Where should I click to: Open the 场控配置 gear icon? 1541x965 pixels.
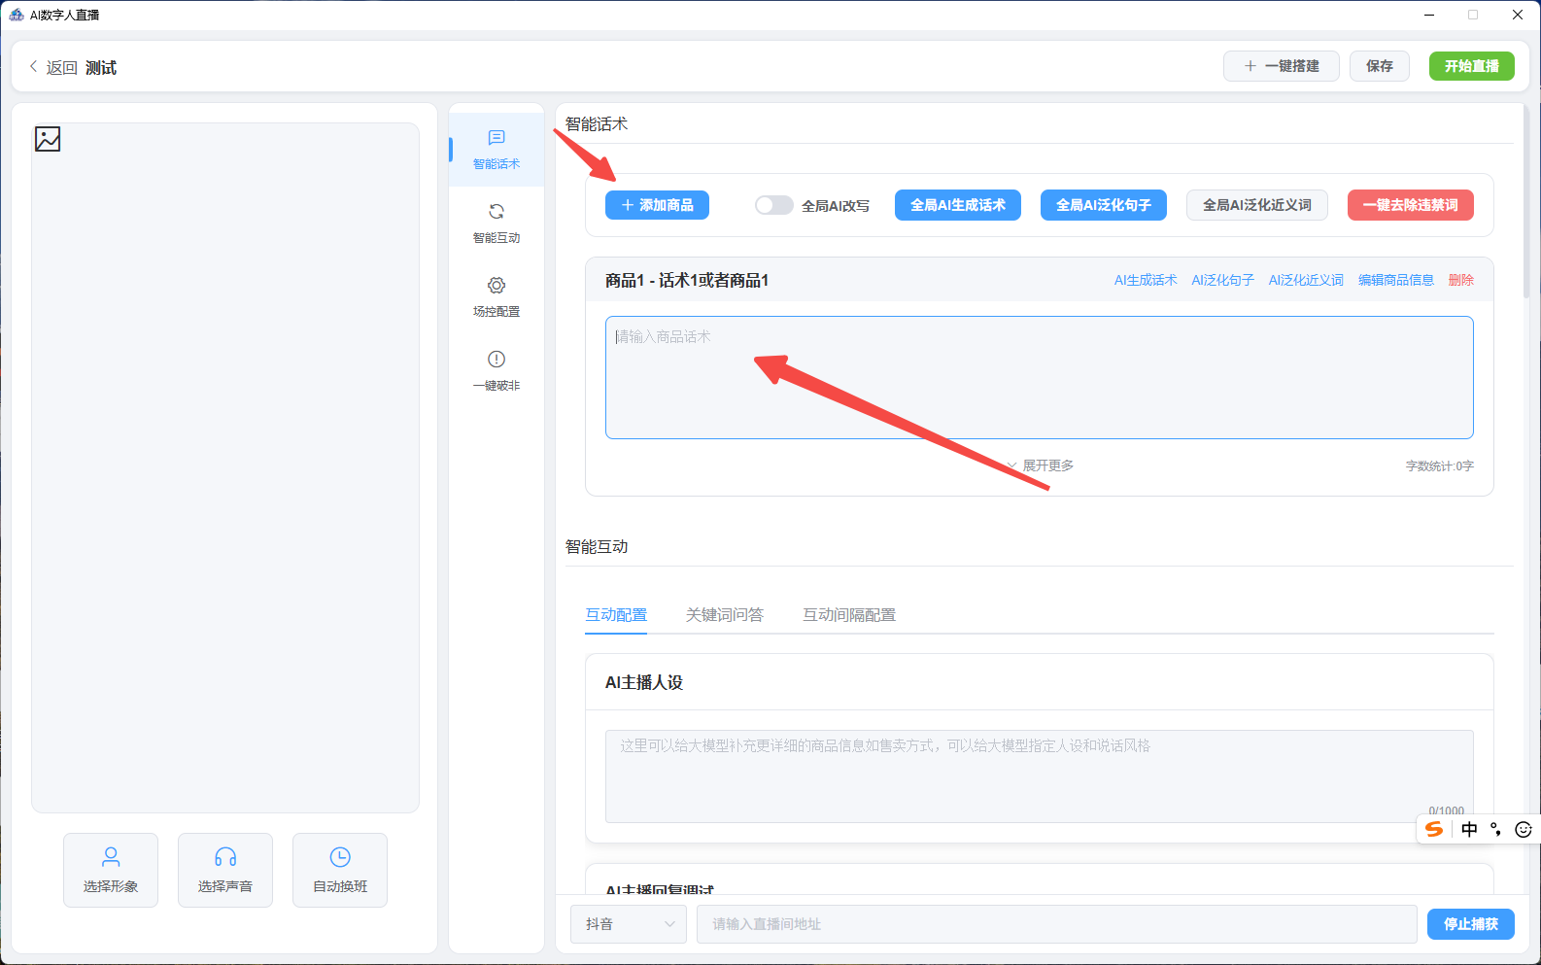pyautogui.click(x=496, y=286)
